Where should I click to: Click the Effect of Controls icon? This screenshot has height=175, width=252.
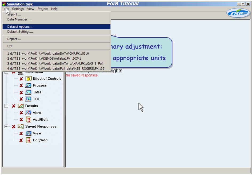[x=29, y=79]
